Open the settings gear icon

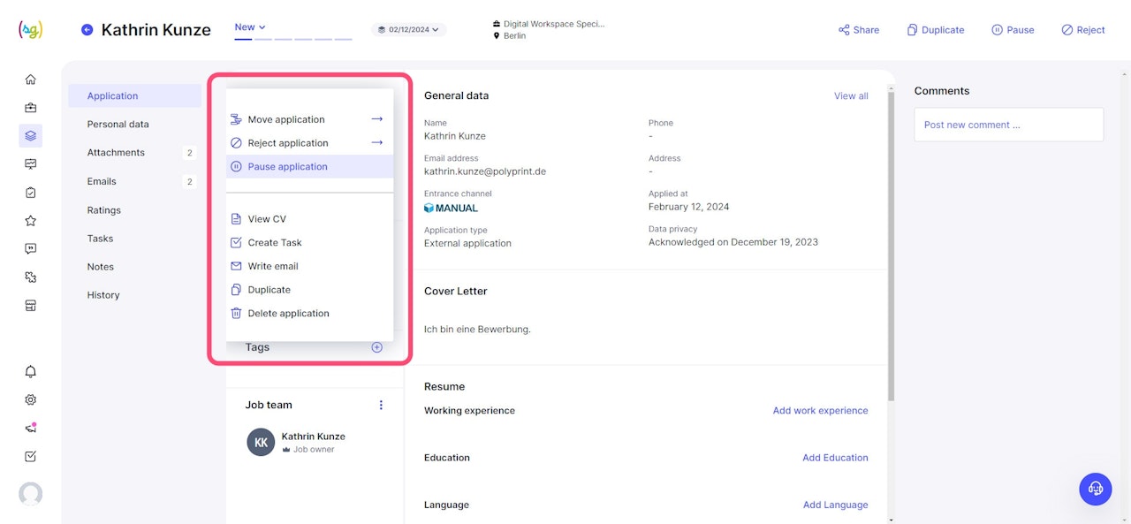point(31,399)
